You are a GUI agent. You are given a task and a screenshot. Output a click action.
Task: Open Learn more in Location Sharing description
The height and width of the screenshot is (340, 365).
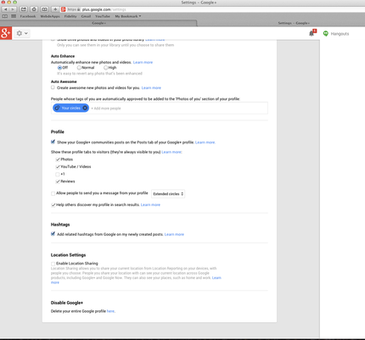pos(216,278)
